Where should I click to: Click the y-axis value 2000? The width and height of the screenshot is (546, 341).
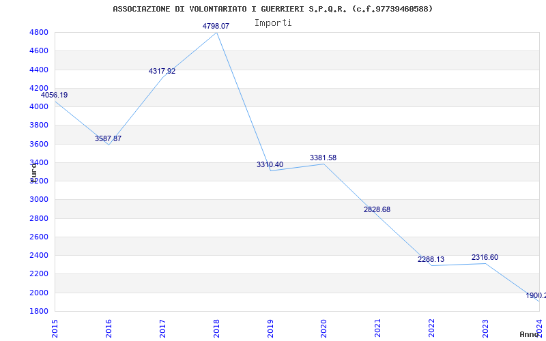[39, 293]
